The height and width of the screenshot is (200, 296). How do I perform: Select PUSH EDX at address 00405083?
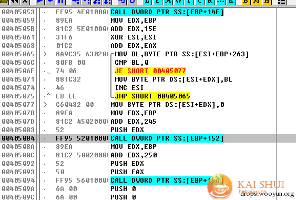pos(127,130)
